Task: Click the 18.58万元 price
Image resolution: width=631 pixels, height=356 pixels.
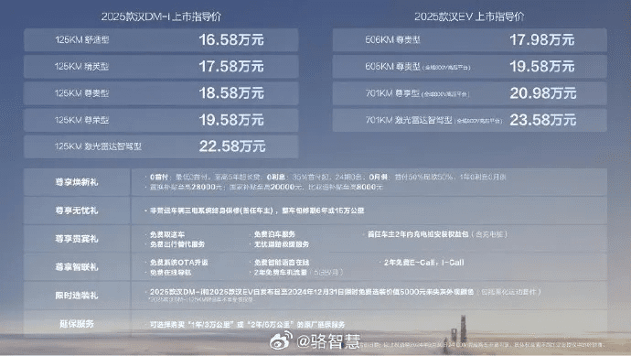Action: tap(231, 93)
